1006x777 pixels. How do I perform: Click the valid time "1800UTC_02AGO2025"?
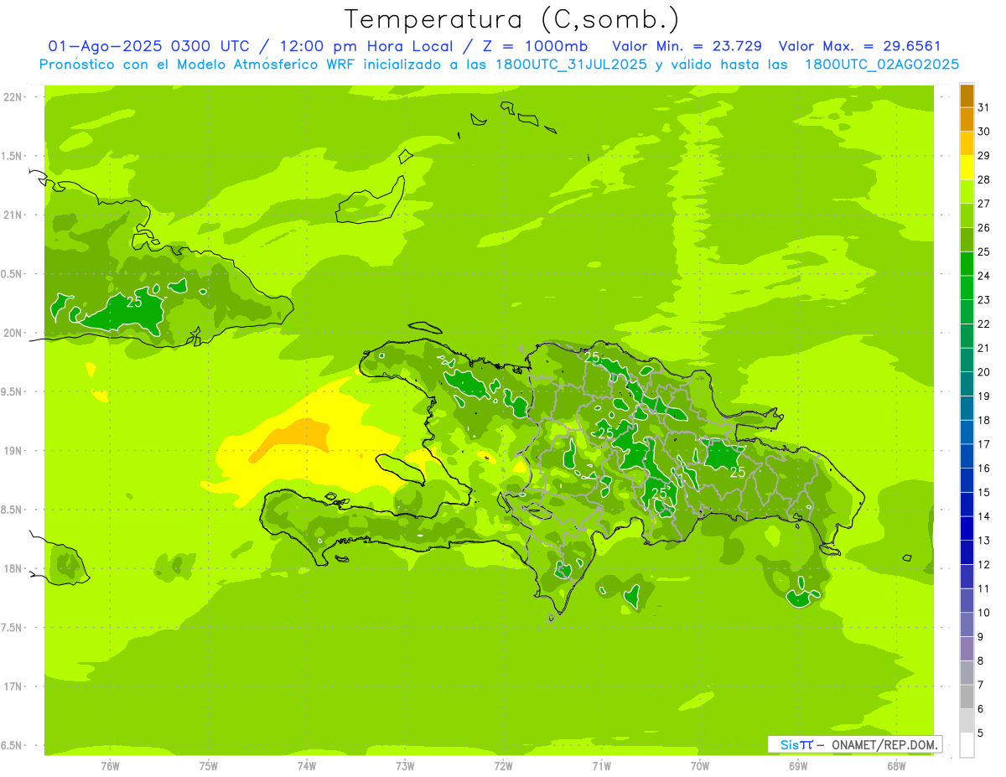882,65
